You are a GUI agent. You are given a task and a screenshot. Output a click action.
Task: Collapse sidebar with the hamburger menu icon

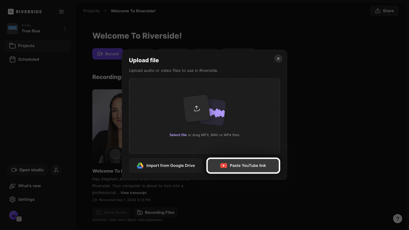pos(61,12)
